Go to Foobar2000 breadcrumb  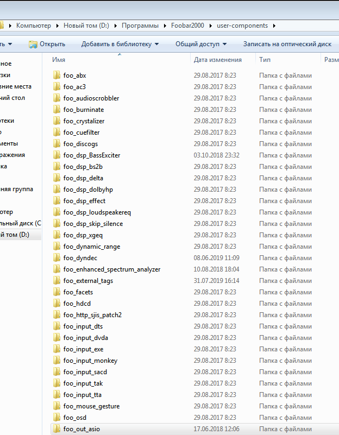tap(187, 26)
